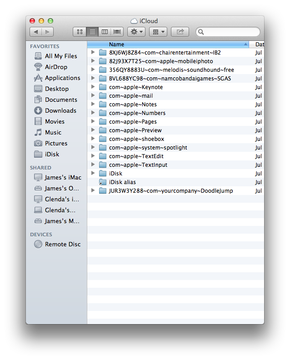Expand the 356QY8883U~com~melodis~soundhound~free folder

(x=93, y=70)
